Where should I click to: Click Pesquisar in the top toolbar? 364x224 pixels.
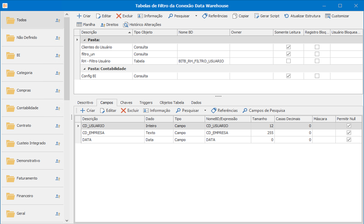[179, 16]
